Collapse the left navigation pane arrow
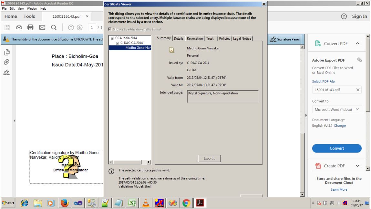The height and width of the screenshot is (209, 371). [x=15, y=121]
